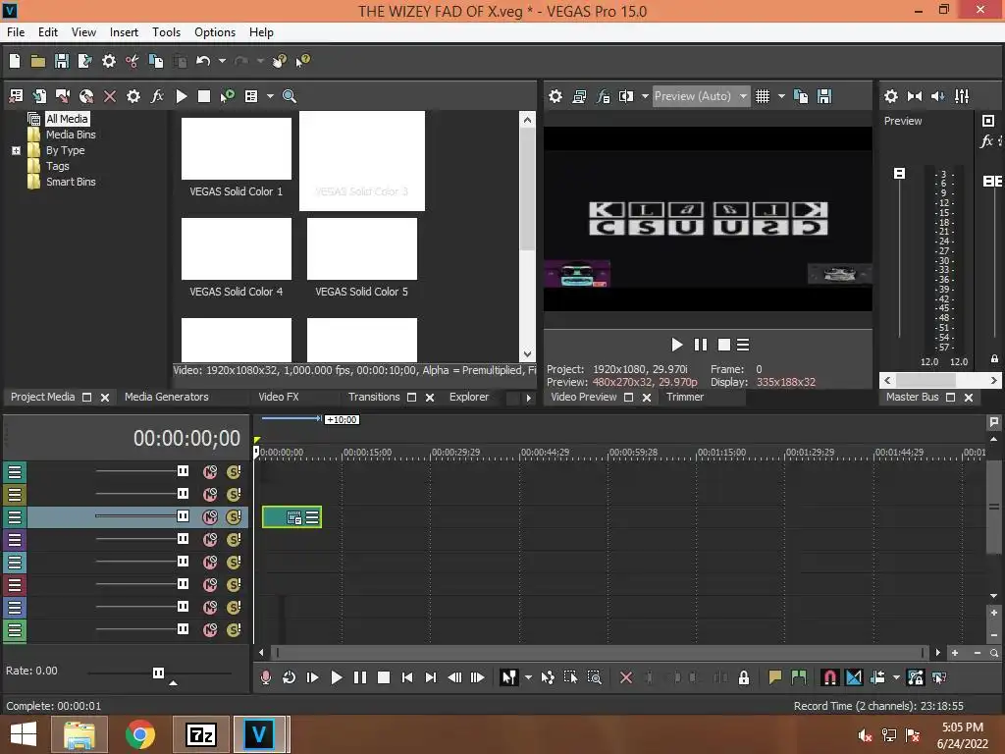Toggle Mute on the first track
This screenshot has width=1005, height=754.
(x=210, y=472)
